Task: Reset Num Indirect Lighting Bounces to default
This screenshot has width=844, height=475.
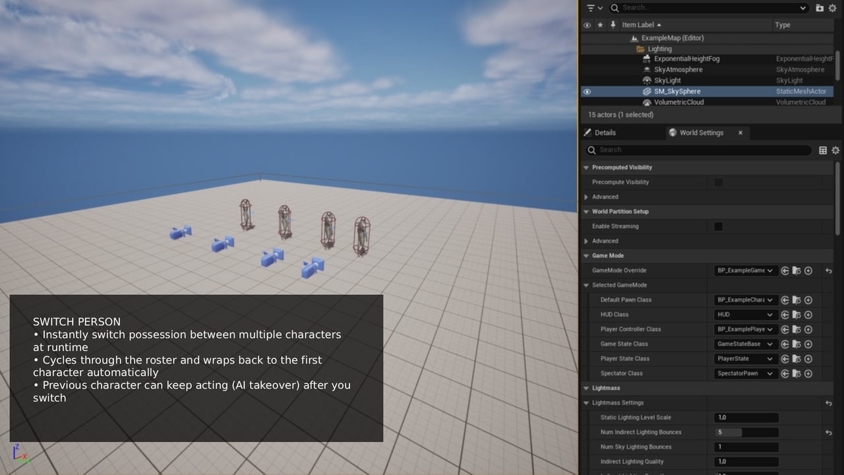Action: coord(829,432)
